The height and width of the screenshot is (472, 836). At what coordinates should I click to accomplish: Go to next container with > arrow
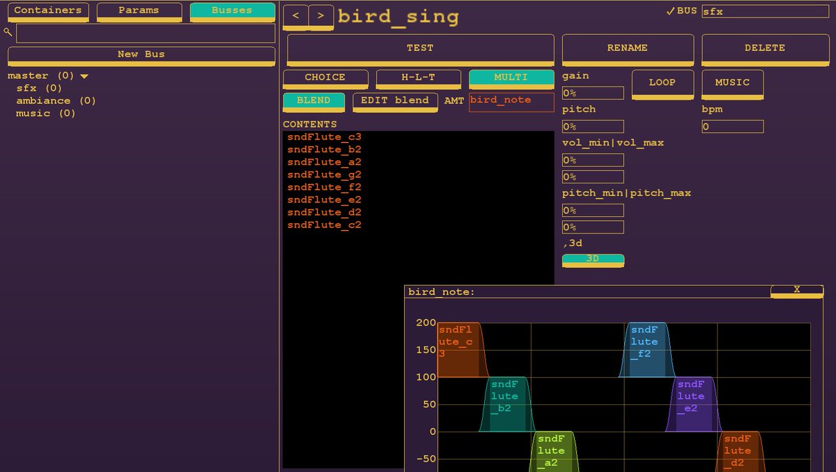(320, 17)
